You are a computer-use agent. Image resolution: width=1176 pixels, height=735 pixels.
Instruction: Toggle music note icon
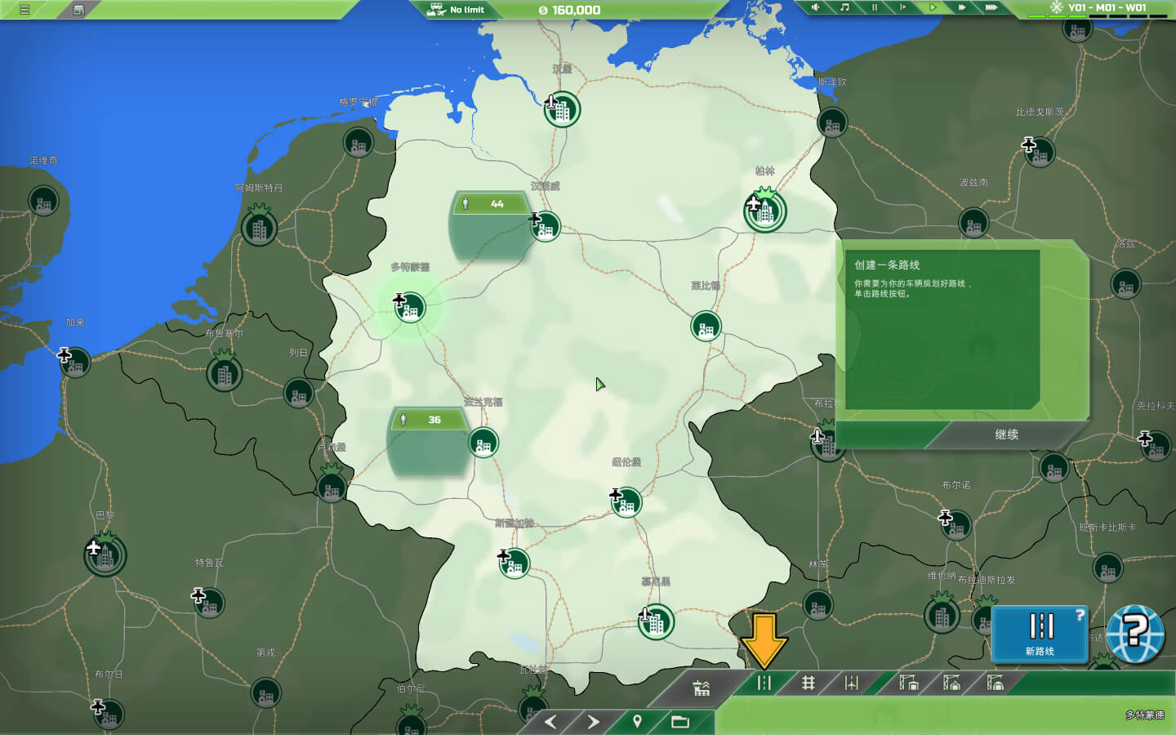844,7
